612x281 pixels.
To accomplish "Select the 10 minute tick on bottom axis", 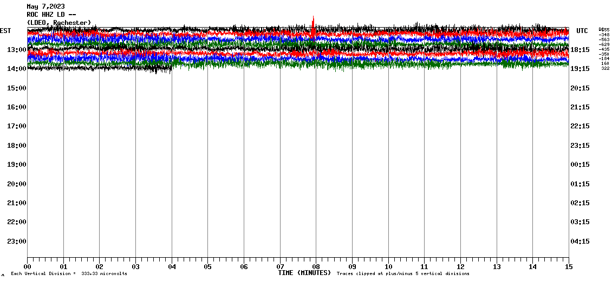I will coord(388,266).
